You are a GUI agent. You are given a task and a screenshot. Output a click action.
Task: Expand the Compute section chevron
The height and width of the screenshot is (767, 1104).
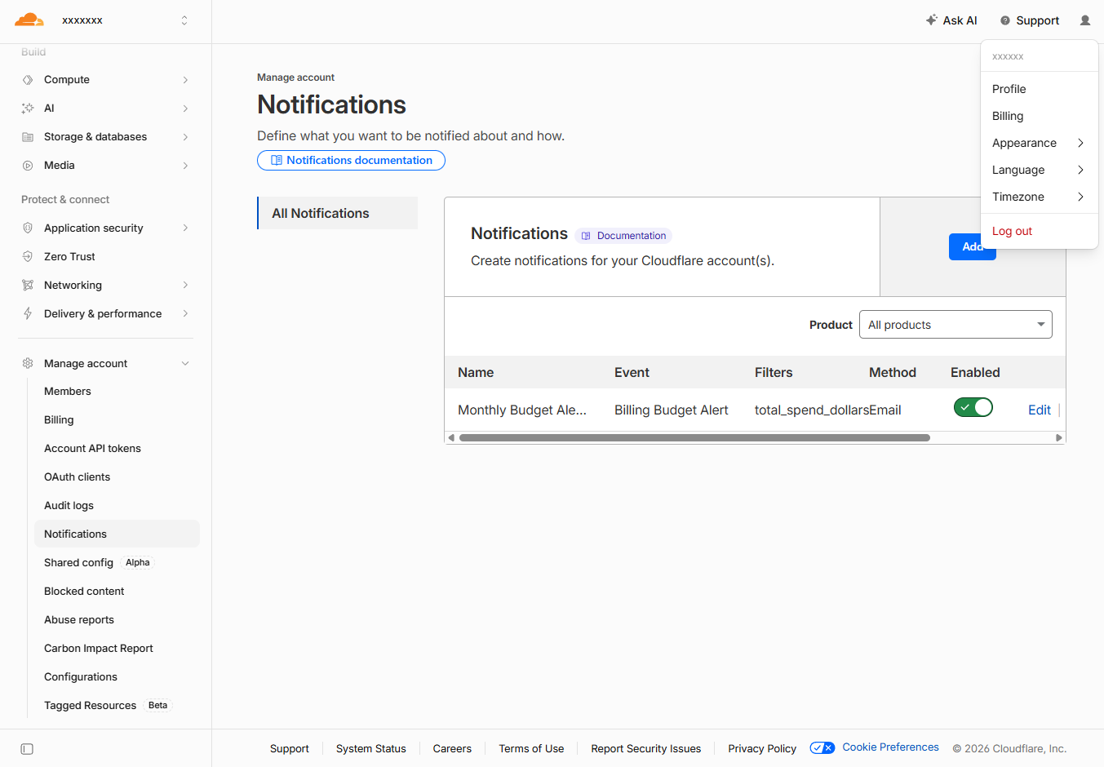coord(186,80)
